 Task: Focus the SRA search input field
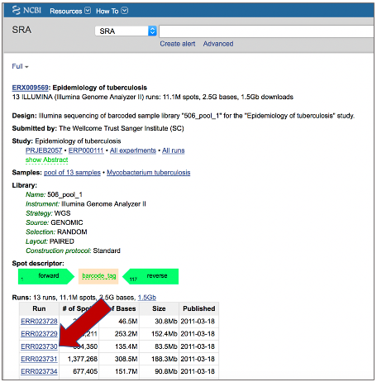(266, 31)
